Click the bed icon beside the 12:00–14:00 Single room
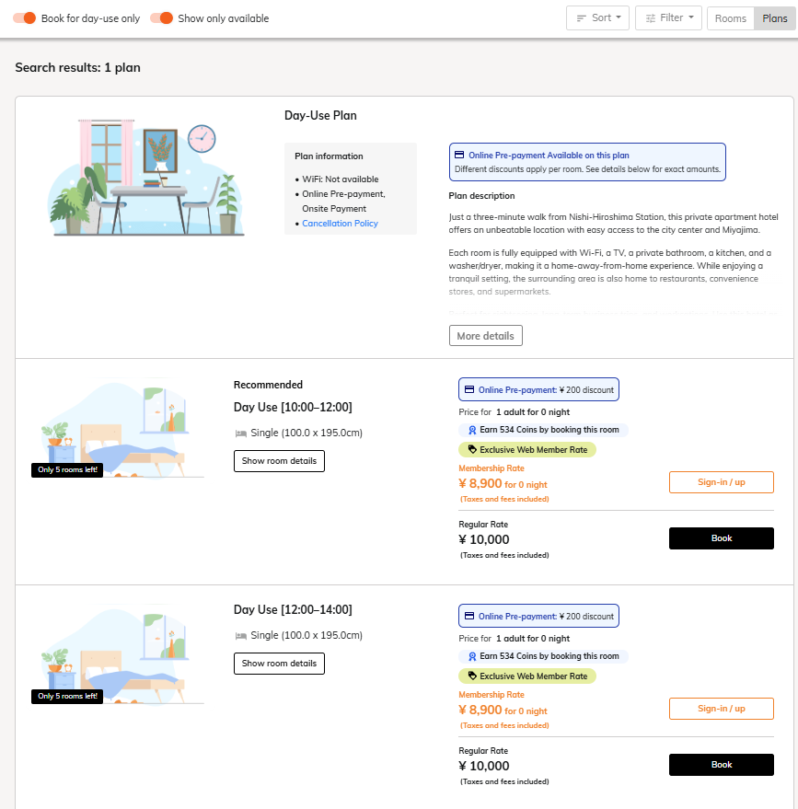The width and height of the screenshot is (798, 809). coord(240,635)
